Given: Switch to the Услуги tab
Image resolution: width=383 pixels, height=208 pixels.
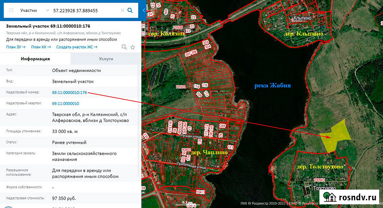Looking at the screenshot, I should pos(106,59).
